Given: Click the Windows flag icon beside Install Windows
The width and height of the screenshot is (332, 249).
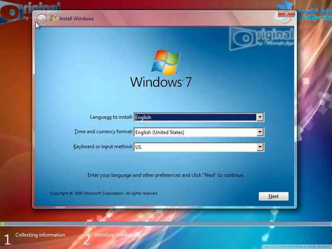Looking at the screenshot, I should tap(53, 19).
